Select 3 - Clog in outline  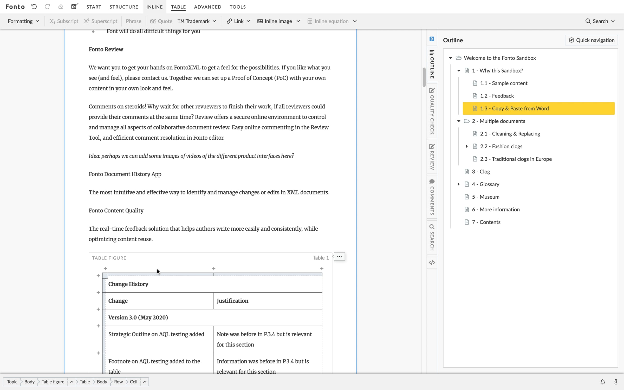(481, 172)
